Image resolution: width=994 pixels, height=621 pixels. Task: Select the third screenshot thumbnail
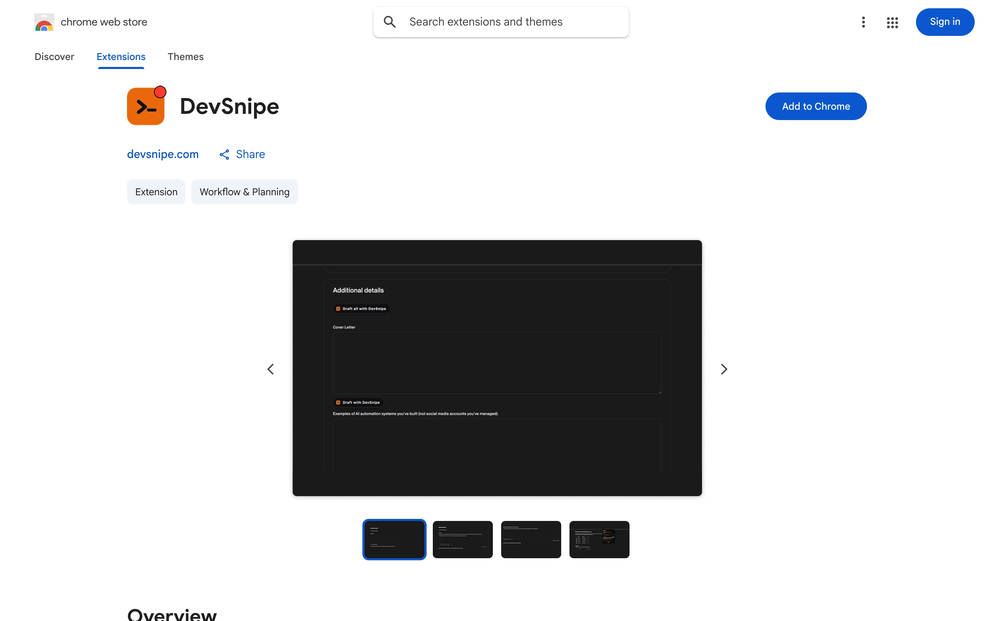pyautogui.click(x=531, y=539)
